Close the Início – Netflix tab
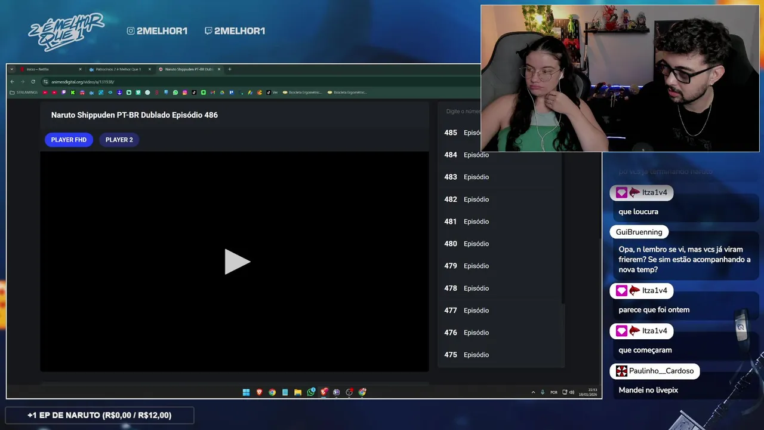This screenshot has height=430, width=764. pyautogui.click(x=81, y=69)
